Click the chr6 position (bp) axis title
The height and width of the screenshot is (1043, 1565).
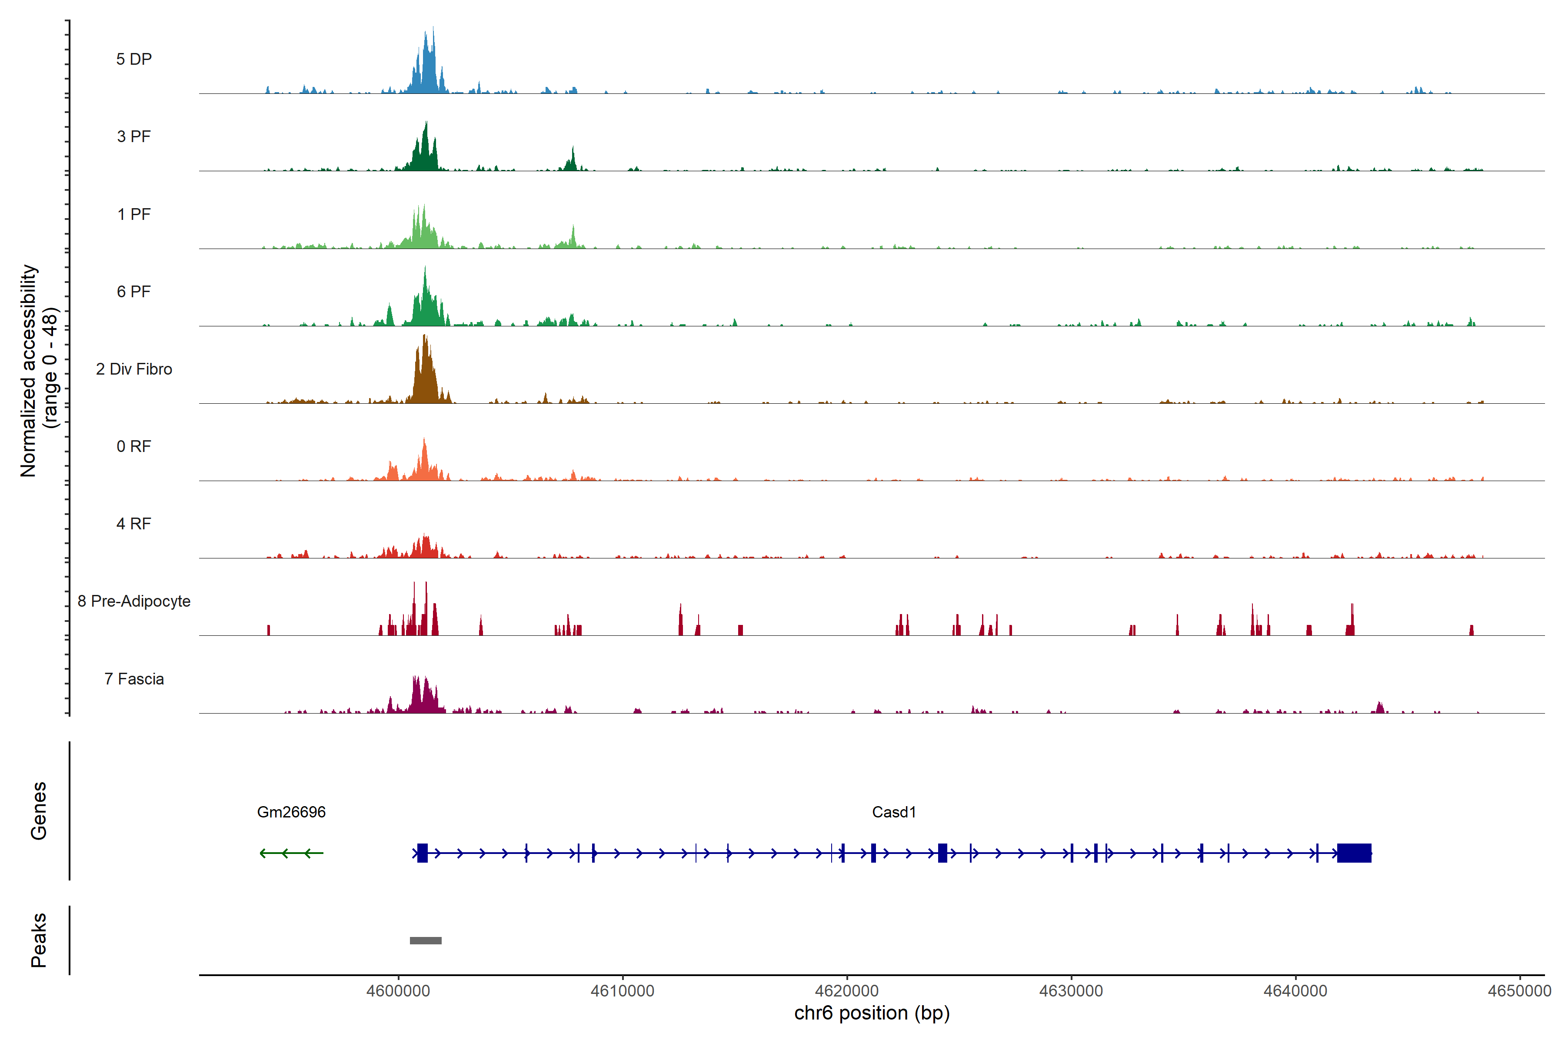pyautogui.click(x=872, y=1013)
